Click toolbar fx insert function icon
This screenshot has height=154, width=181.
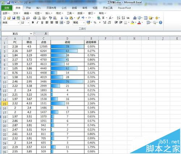tap(110, 18)
